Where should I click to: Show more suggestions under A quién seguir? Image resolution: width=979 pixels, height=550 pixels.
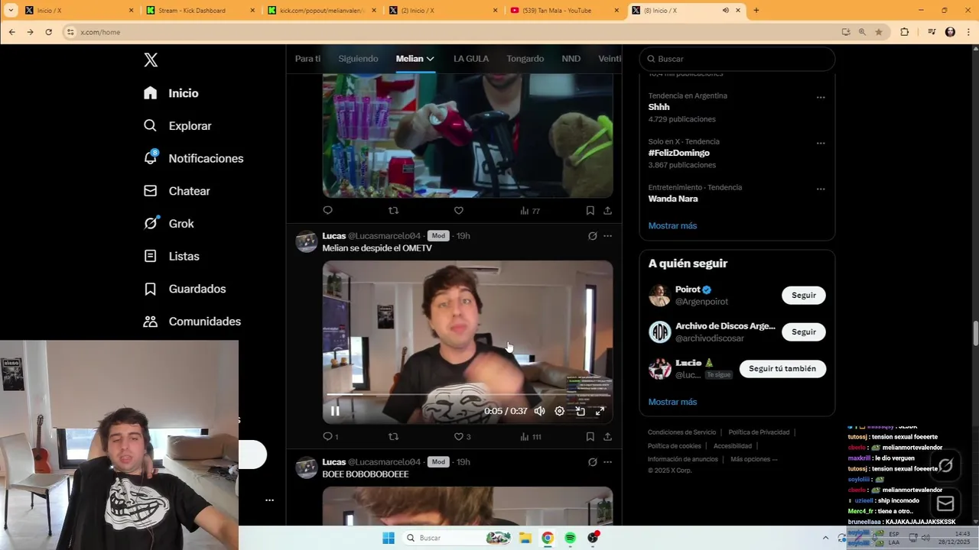coord(672,402)
